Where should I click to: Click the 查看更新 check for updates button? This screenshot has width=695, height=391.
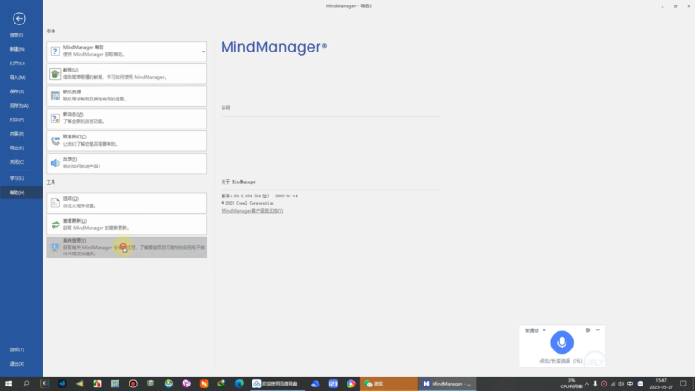point(127,224)
